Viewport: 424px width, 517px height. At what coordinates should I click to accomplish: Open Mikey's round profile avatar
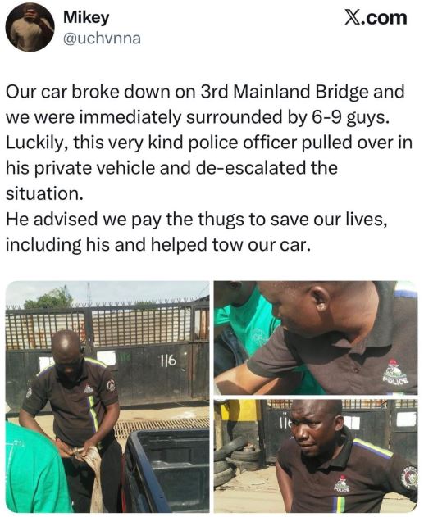tap(30, 28)
